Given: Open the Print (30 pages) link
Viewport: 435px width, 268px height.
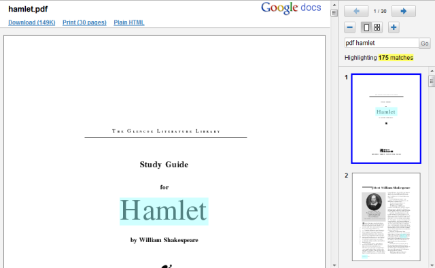Looking at the screenshot, I should [84, 22].
